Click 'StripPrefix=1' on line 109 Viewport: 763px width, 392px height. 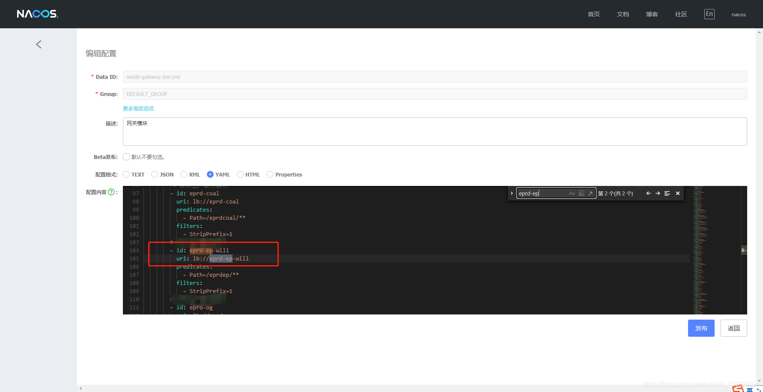[x=211, y=291]
